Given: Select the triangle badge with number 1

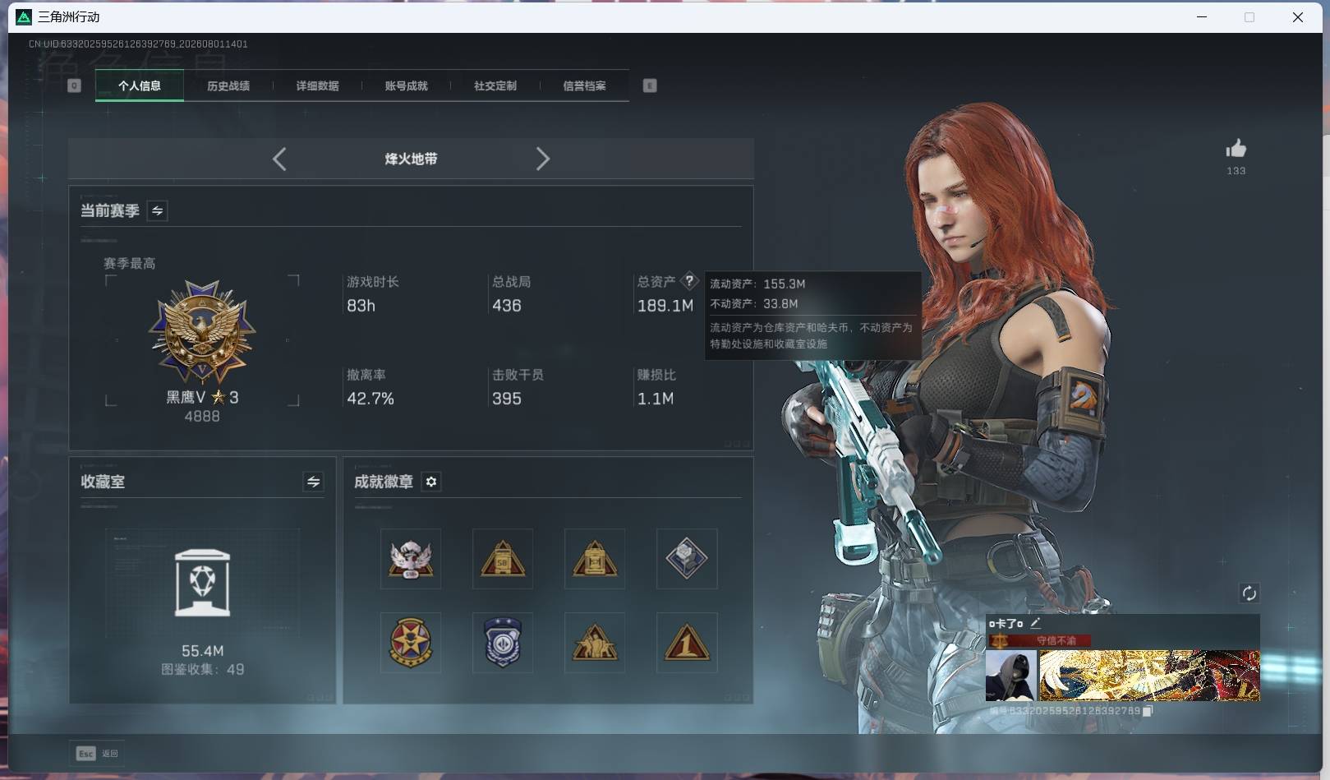Looking at the screenshot, I should [x=687, y=643].
